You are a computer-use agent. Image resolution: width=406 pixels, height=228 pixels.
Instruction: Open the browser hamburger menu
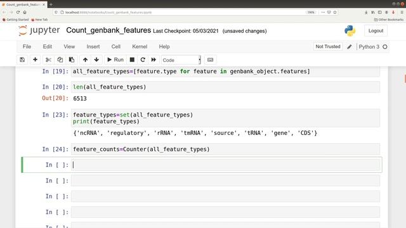coord(402,12)
